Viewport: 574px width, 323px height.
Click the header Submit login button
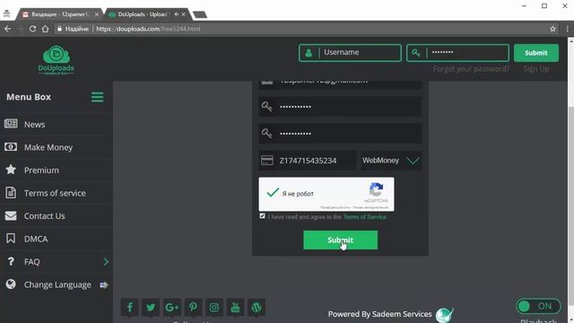[x=536, y=53]
